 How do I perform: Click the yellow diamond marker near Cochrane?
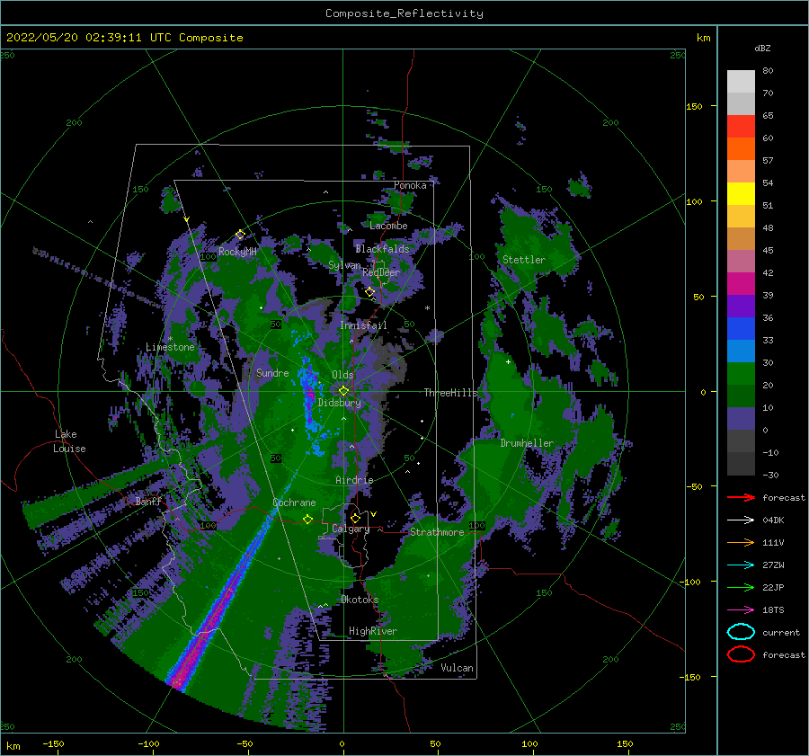coord(307,519)
